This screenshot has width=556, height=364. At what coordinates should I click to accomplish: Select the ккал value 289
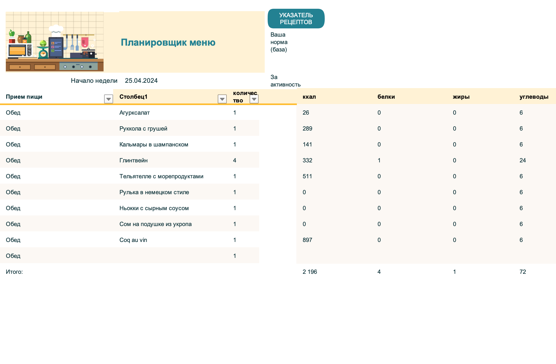[307, 128]
